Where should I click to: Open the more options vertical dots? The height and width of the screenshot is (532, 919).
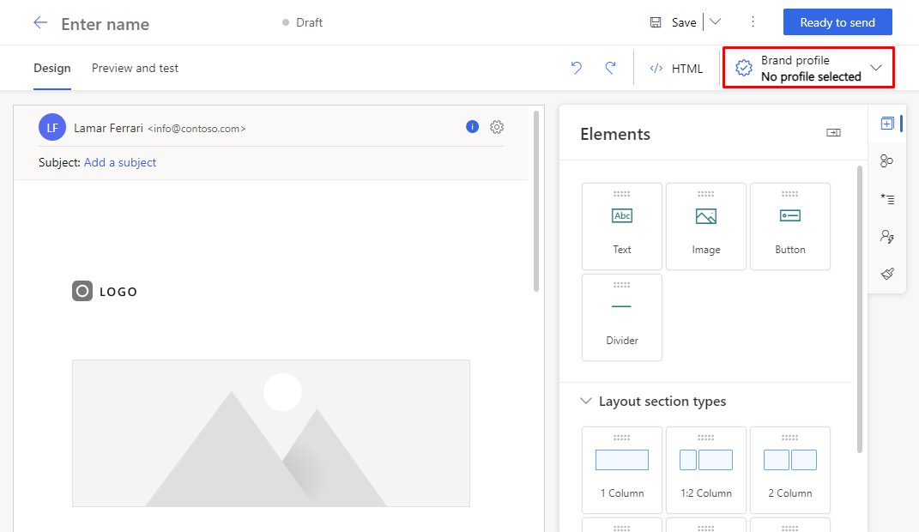[x=753, y=21]
